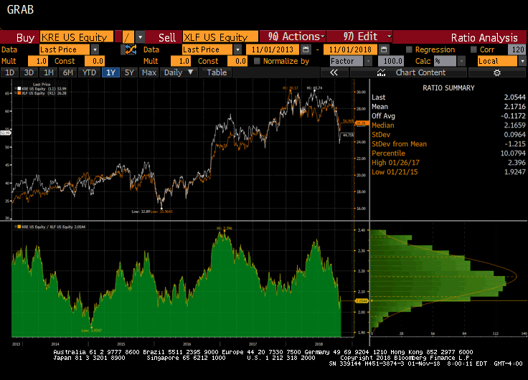Click the end date 11/01/2018 field
Viewport: 528px width, 380px height.
[x=350, y=49]
